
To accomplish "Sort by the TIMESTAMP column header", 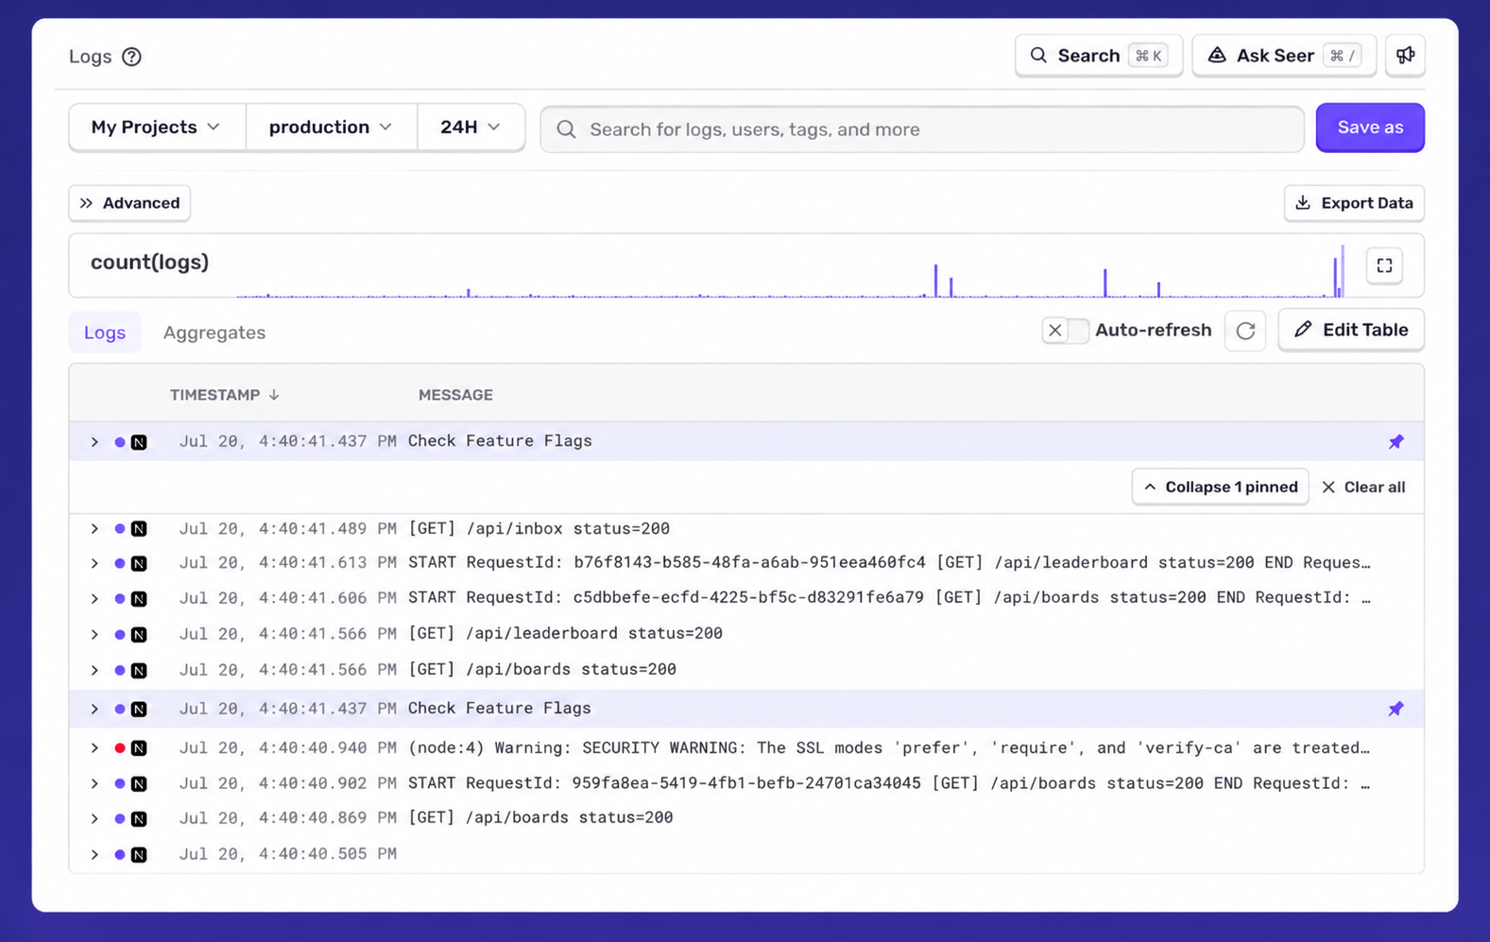I will click(224, 395).
